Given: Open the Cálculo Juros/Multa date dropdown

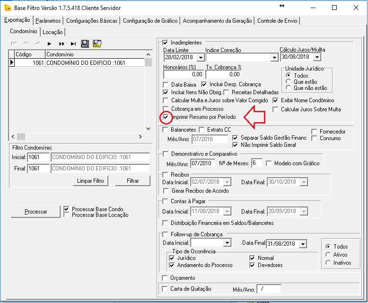Looking at the screenshot, I should [x=316, y=57].
